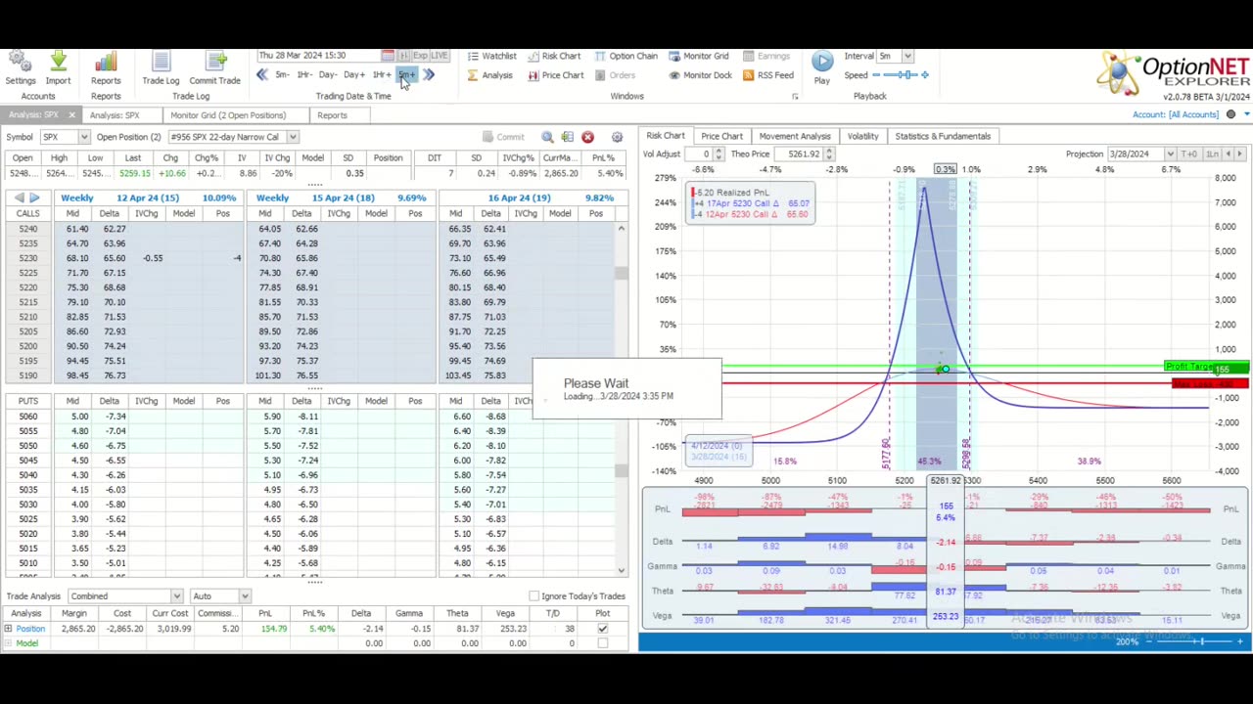Expand the Model row
This screenshot has height=704, width=1253.
pos(8,643)
